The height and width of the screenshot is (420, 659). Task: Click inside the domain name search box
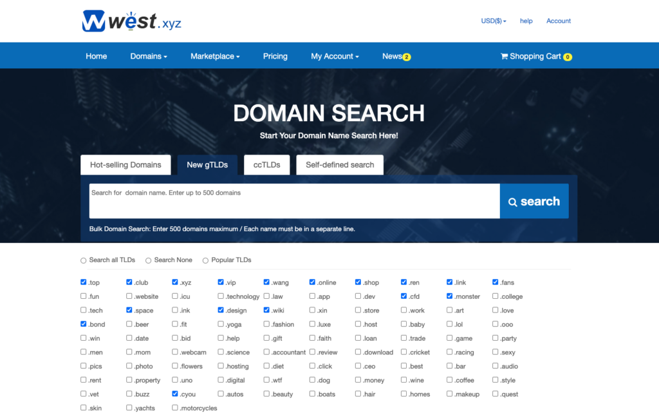tap(294, 201)
